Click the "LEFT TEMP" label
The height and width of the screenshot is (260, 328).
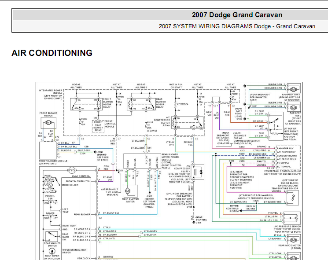[x=65, y=210]
